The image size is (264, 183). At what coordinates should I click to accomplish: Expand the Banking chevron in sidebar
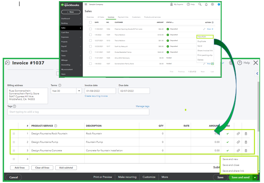coord(80,23)
